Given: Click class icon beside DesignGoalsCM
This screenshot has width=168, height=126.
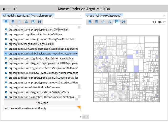Looking at the screenshot, I should (x=6, y=44).
